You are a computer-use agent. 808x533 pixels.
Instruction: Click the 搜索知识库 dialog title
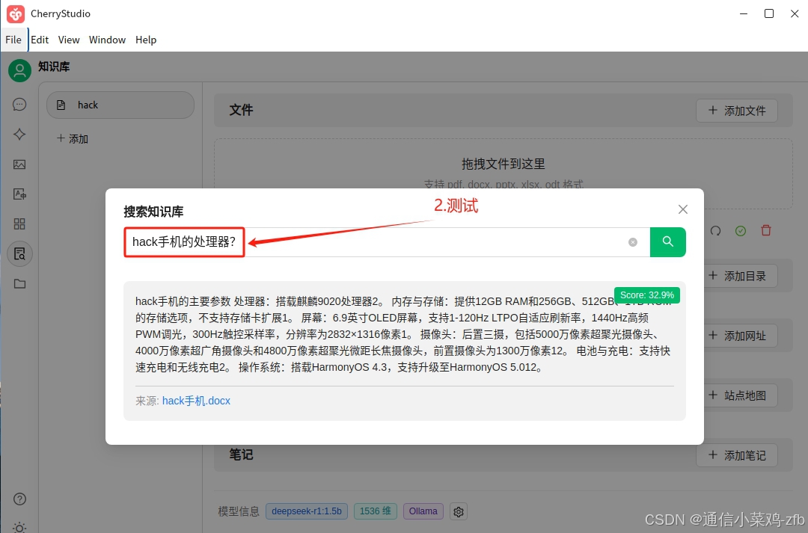153,212
